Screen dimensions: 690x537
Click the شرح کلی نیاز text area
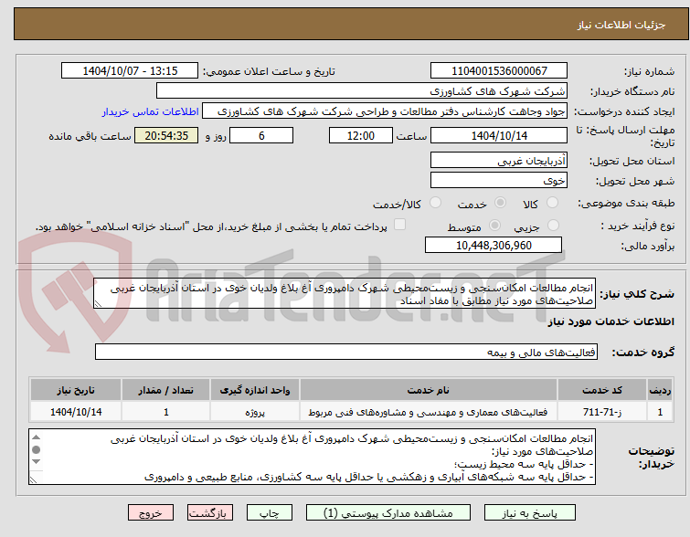tap(345, 293)
